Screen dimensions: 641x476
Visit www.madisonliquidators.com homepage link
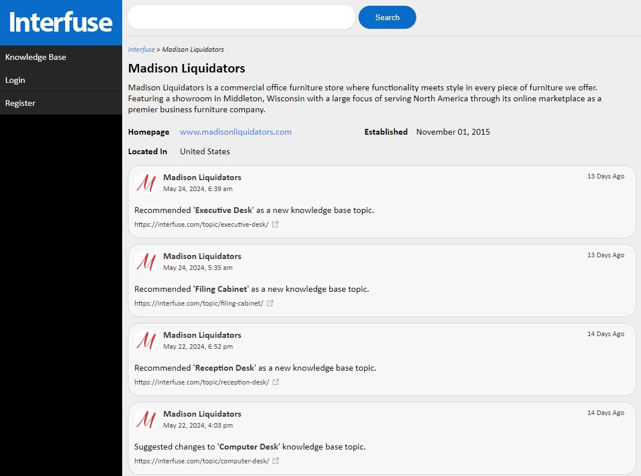tap(236, 132)
